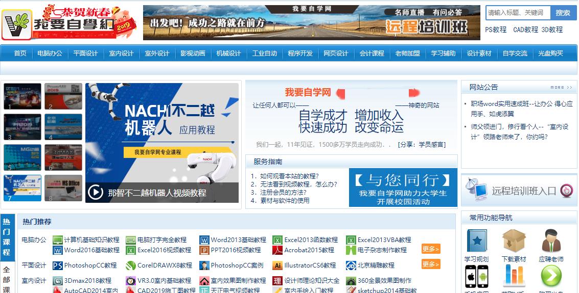Screen dimensions: 579x293
Task: Open 电子杂志制作教程 course
Action: [382, 250]
